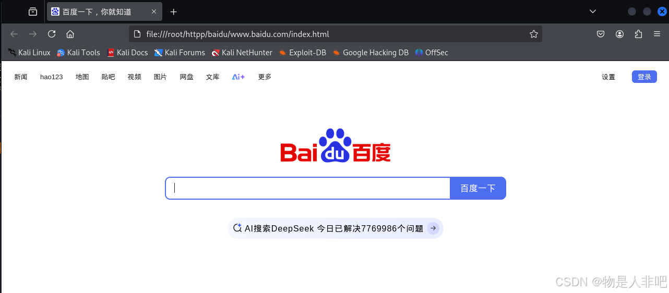669x293 pixels.
Task: Open the 贴吧 link
Action: (x=109, y=77)
